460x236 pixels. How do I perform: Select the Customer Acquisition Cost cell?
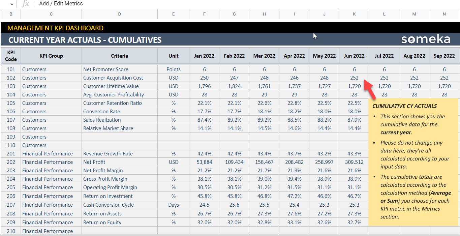(x=120, y=78)
